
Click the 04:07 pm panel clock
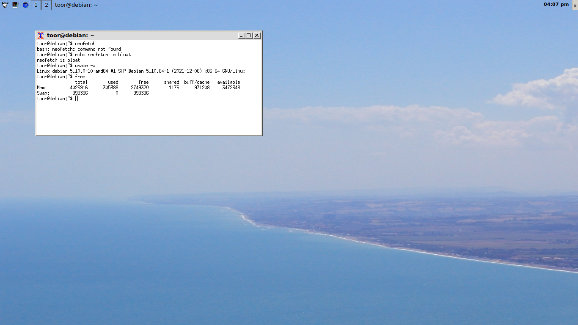click(557, 4)
